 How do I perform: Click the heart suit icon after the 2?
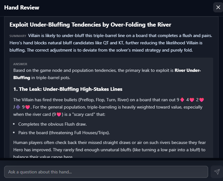(201, 100)
